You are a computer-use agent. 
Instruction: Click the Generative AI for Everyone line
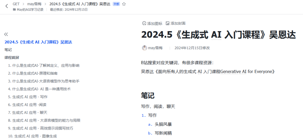click(x=208, y=72)
